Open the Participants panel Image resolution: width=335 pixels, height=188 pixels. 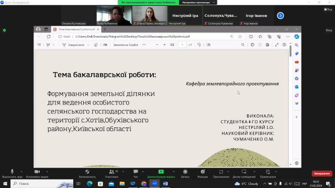point(111,172)
